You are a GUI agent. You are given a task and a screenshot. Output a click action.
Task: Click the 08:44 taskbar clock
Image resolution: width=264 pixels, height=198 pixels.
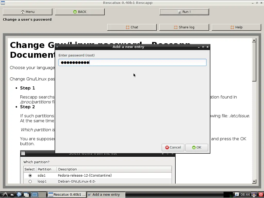point(245,195)
